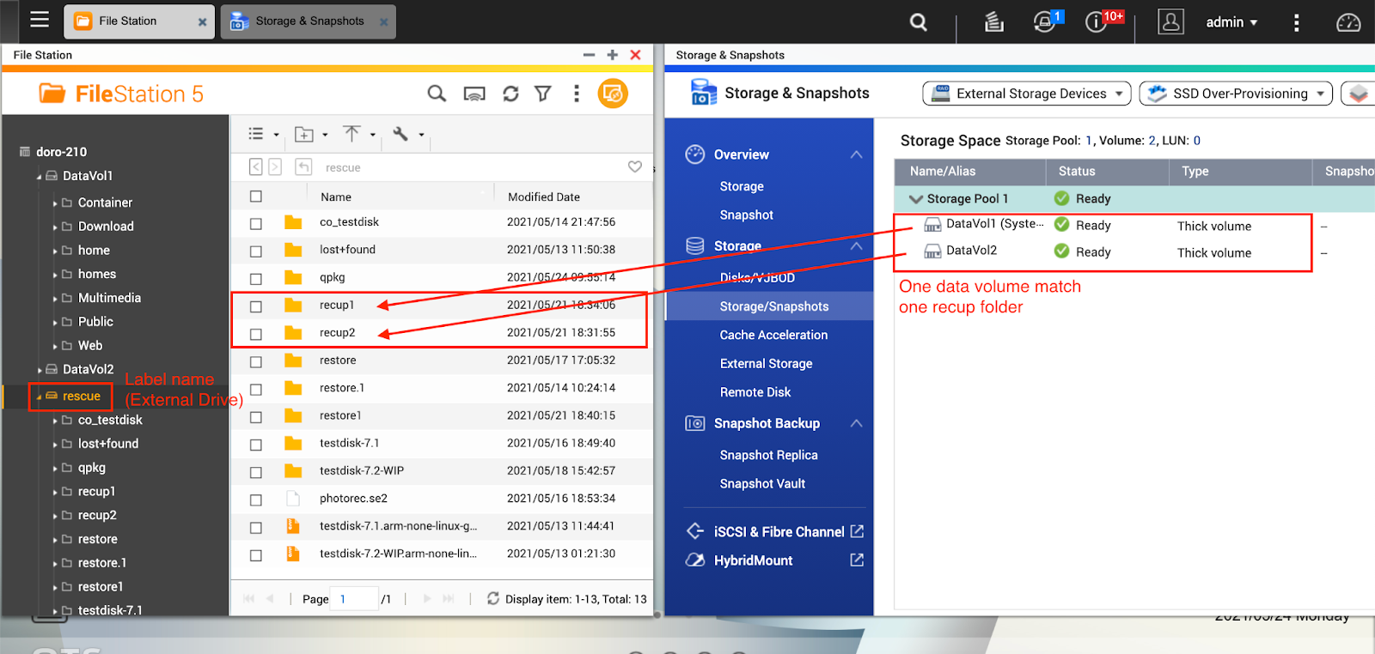This screenshot has height=654, width=1375.
Task: Tick the recup2 folder checkbox
Action: click(256, 334)
